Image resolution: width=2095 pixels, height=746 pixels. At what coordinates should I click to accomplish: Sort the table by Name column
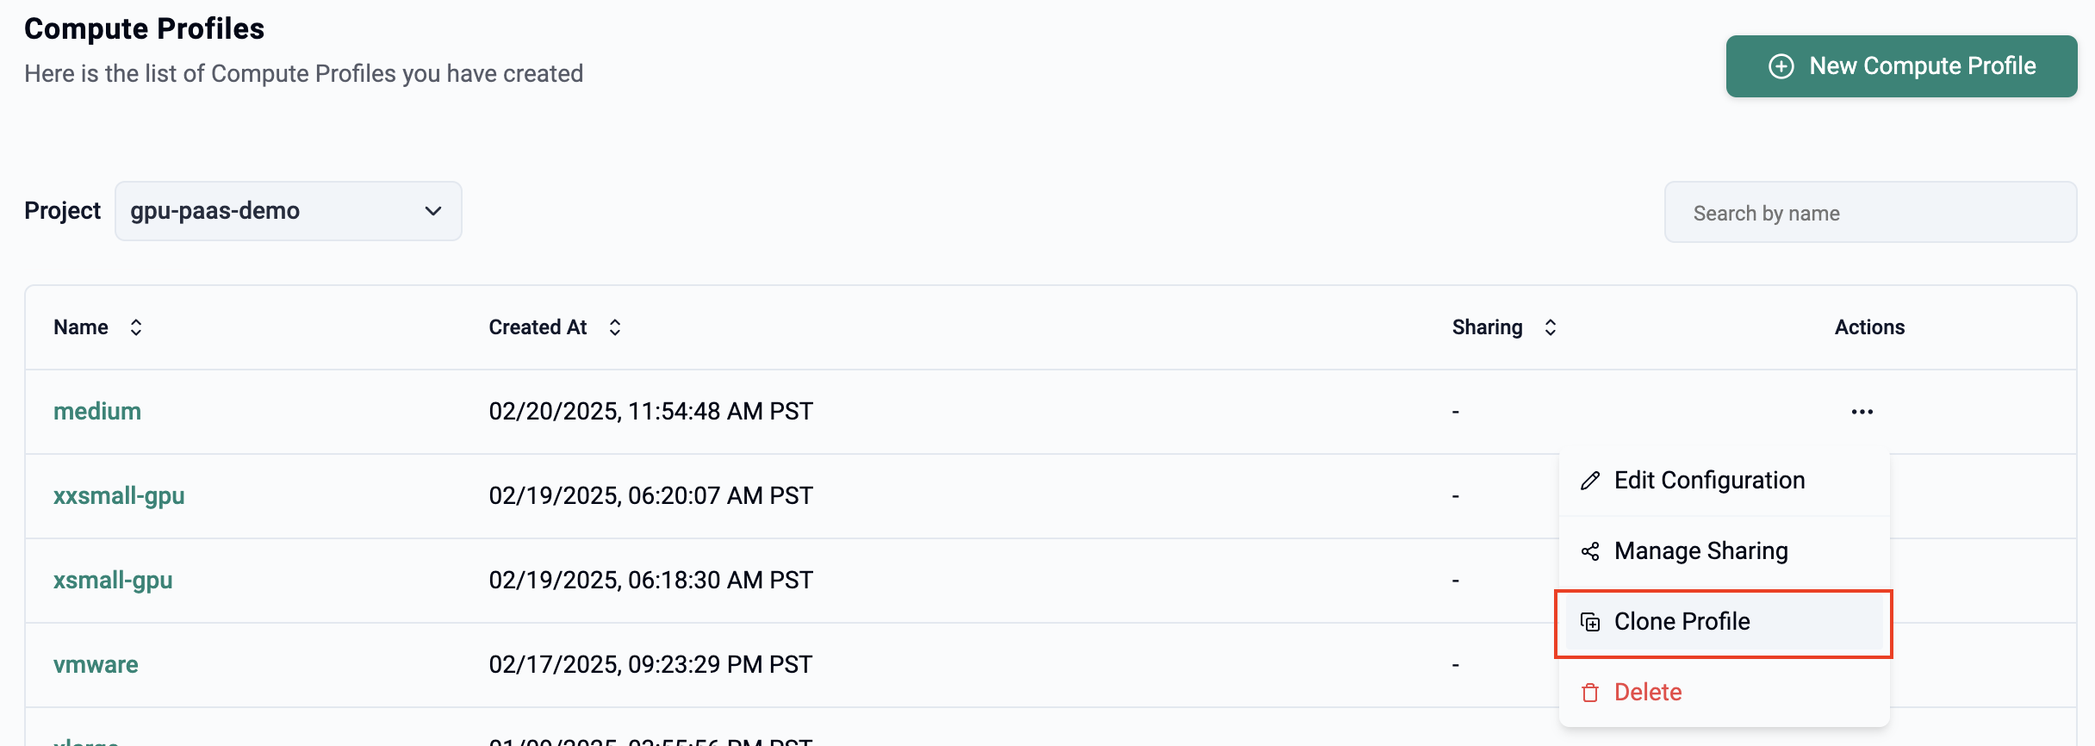coord(135,327)
